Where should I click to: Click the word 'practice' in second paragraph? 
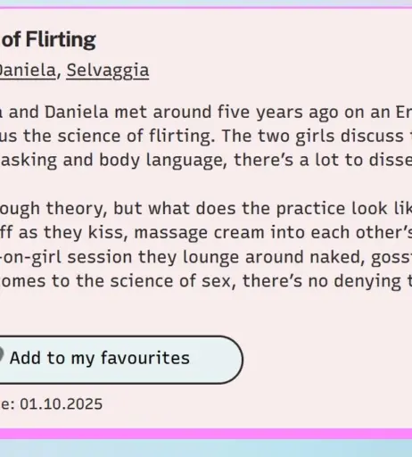point(310,209)
